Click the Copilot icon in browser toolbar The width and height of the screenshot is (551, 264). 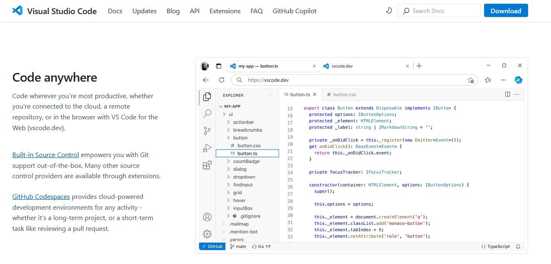coord(518,80)
